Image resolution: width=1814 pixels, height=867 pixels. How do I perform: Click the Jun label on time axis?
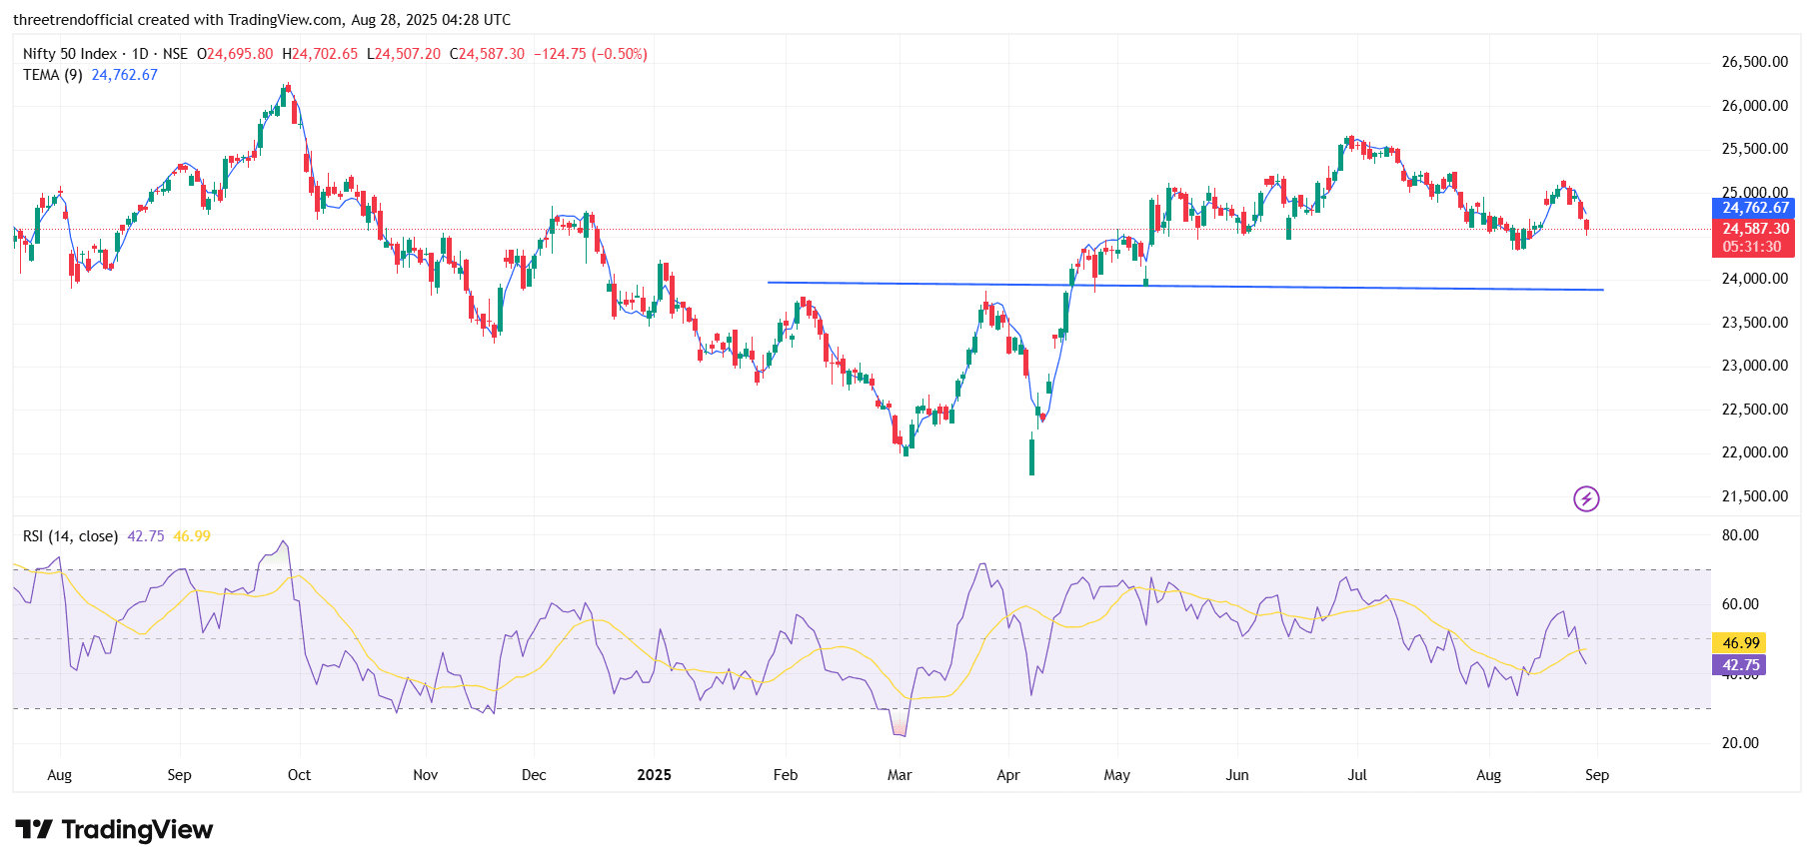point(1237,775)
